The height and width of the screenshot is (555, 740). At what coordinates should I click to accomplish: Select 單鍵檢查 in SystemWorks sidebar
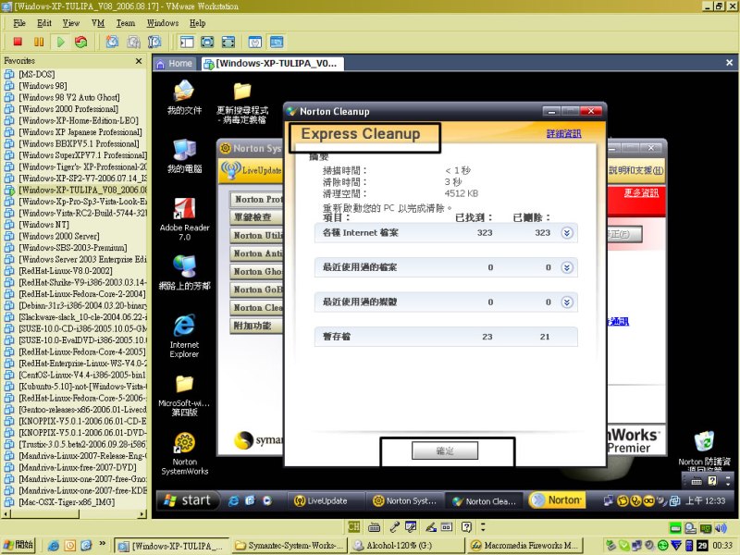pos(257,217)
